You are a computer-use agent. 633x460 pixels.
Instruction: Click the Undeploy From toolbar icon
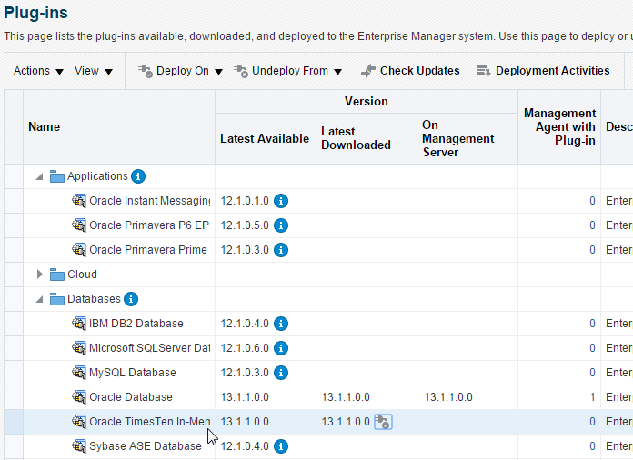pyautogui.click(x=241, y=71)
